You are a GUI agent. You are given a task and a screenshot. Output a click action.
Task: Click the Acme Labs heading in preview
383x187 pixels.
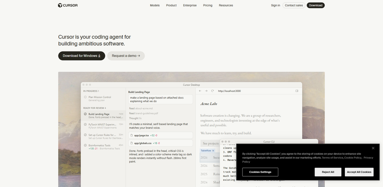(209, 104)
